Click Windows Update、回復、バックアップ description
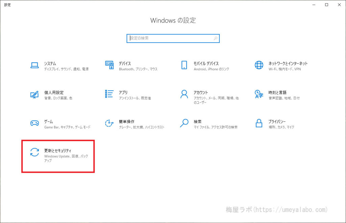The height and width of the screenshot is (223, 346). coord(66,159)
